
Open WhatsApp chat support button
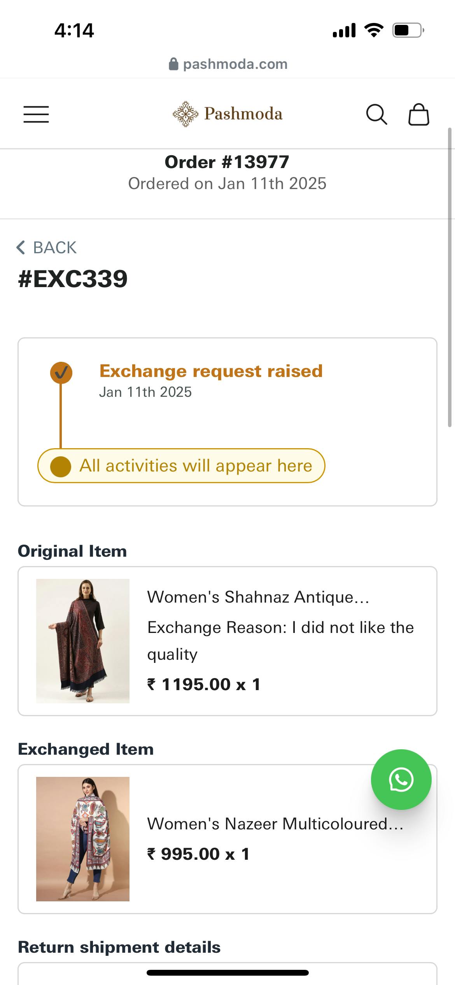tap(401, 779)
